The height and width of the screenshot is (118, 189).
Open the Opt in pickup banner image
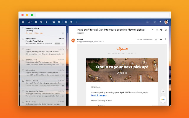122,70
